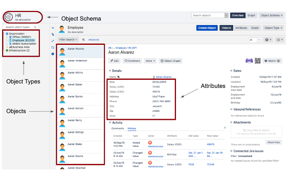Open the Object Graph button
Screen dimensions: 292x180
(170, 61)
